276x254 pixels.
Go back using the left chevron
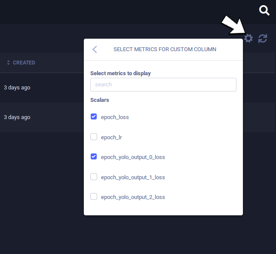click(95, 49)
